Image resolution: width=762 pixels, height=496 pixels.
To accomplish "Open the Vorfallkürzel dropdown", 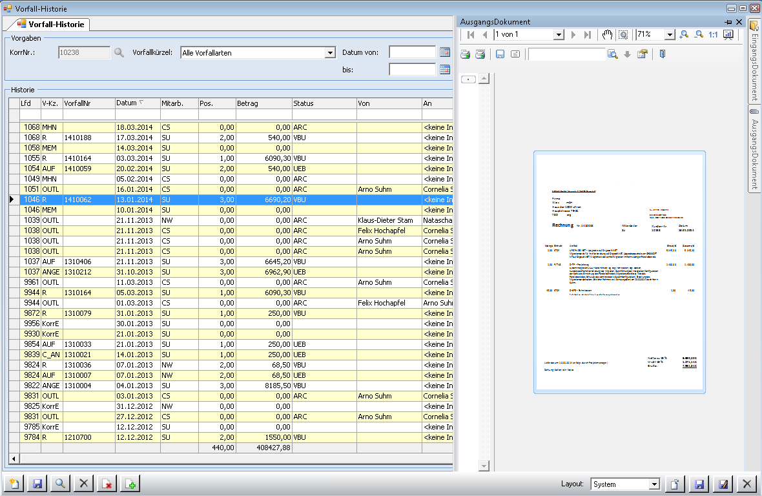I will 330,53.
